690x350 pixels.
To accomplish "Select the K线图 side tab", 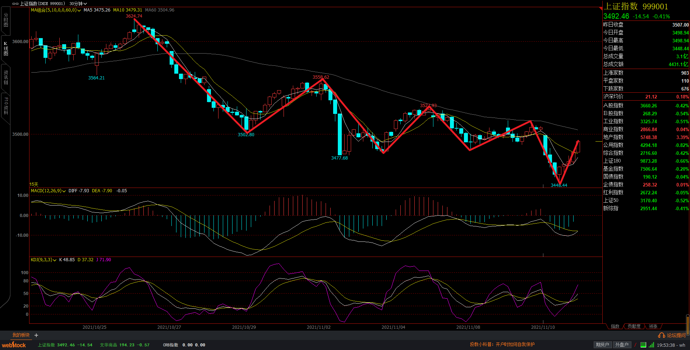I will point(6,49).
